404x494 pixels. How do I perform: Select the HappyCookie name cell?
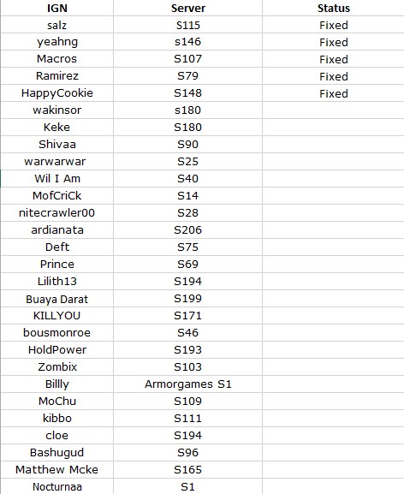[x=57, y=93]
